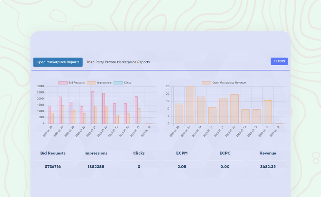Select the 2025-07-24 revenue bar

pyautogui.click(x=190, y=105)
